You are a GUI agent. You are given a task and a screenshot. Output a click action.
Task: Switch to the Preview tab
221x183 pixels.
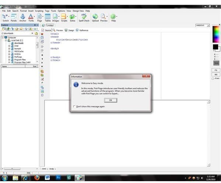(x=58, y=30)
